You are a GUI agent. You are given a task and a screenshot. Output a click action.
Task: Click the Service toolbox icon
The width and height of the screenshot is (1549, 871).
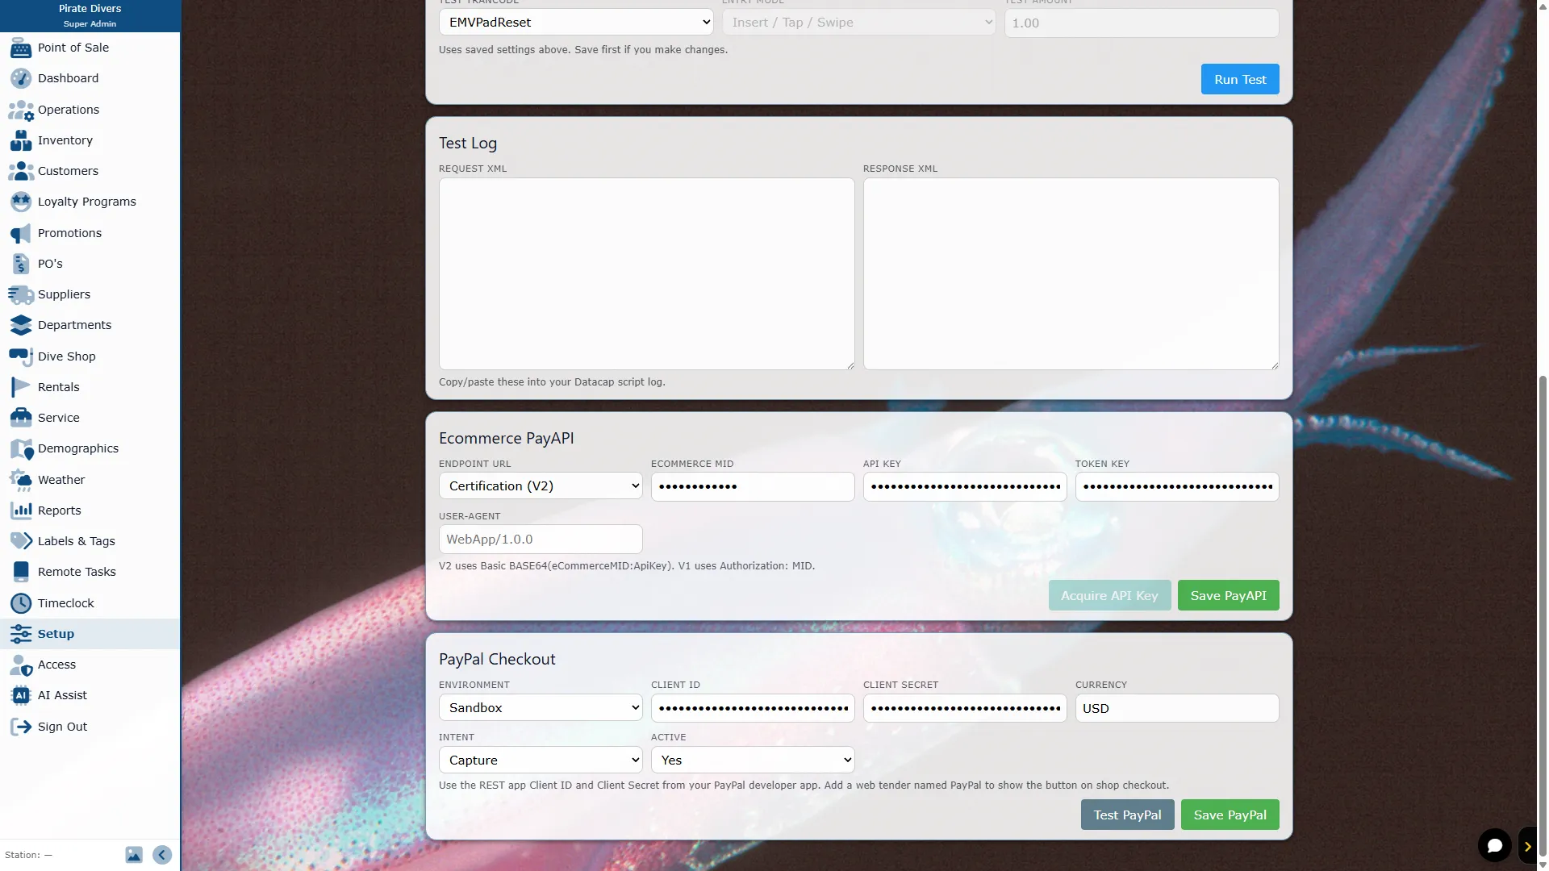[x=21, y=419]
